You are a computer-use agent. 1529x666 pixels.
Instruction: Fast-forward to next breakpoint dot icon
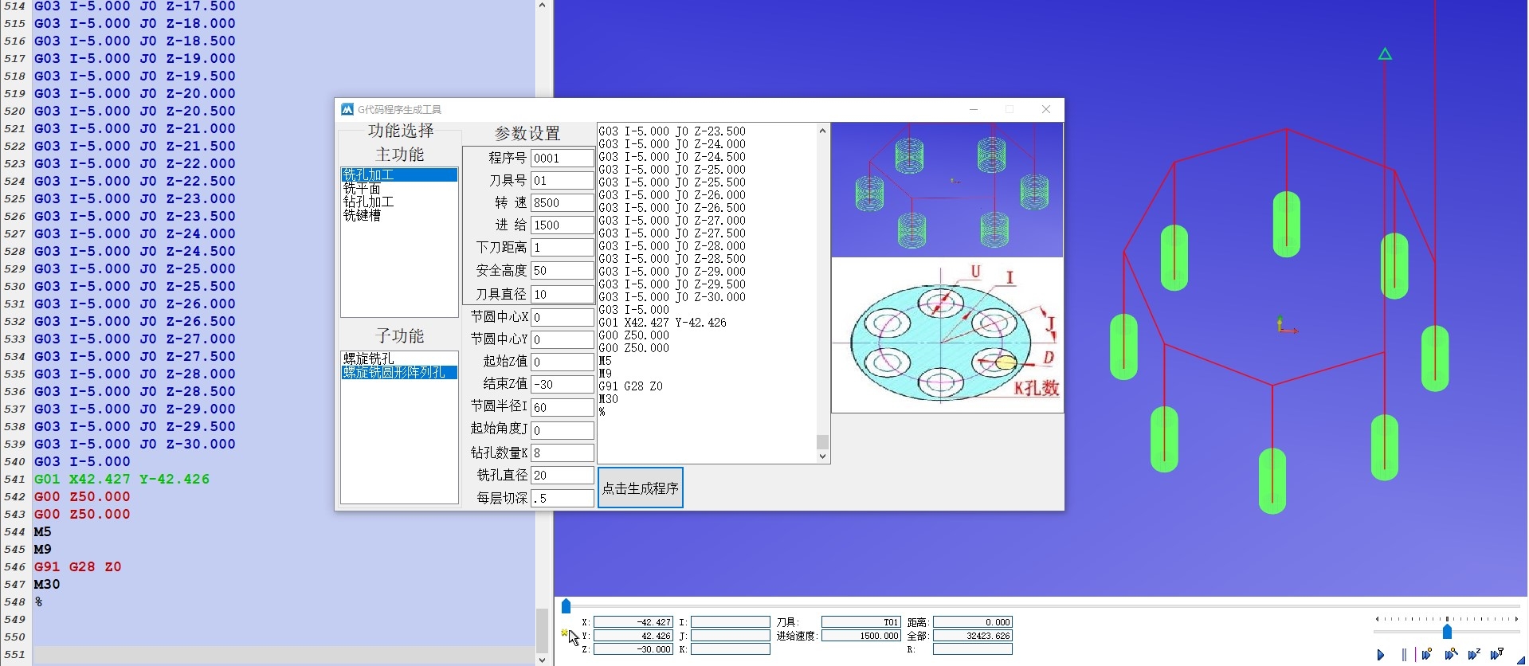(1427, 655)
